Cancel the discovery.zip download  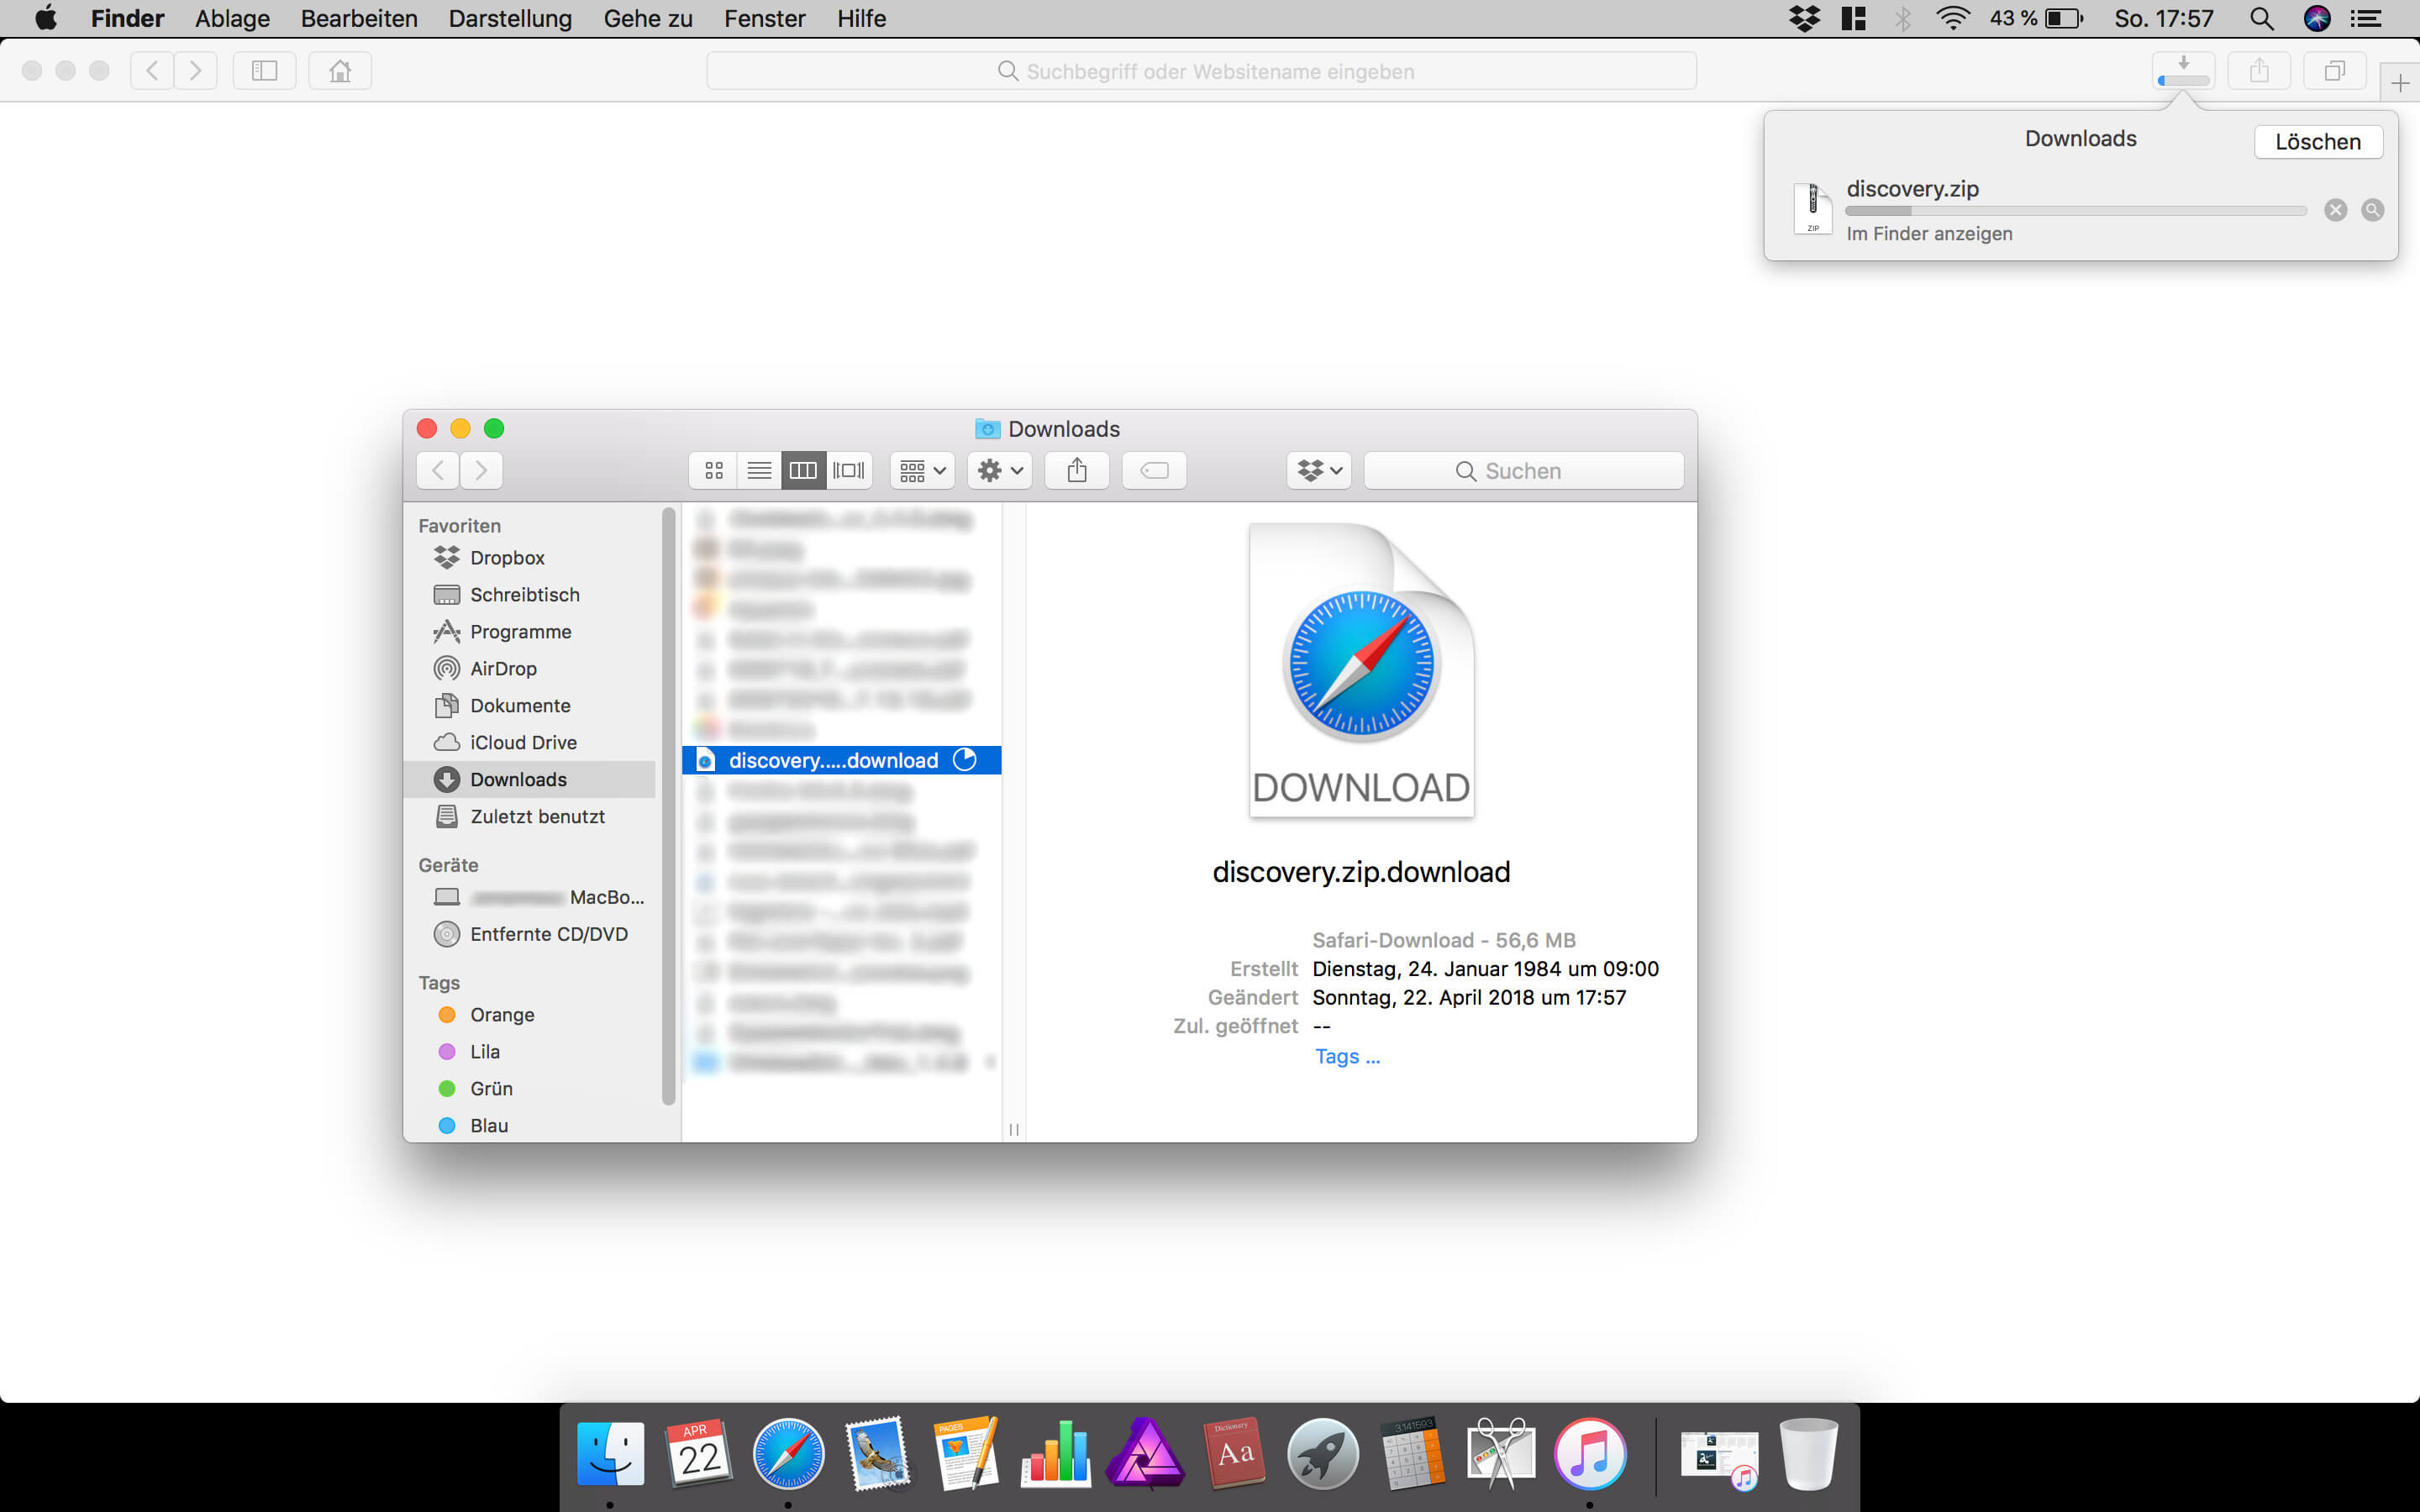[x=2335, y=210]
